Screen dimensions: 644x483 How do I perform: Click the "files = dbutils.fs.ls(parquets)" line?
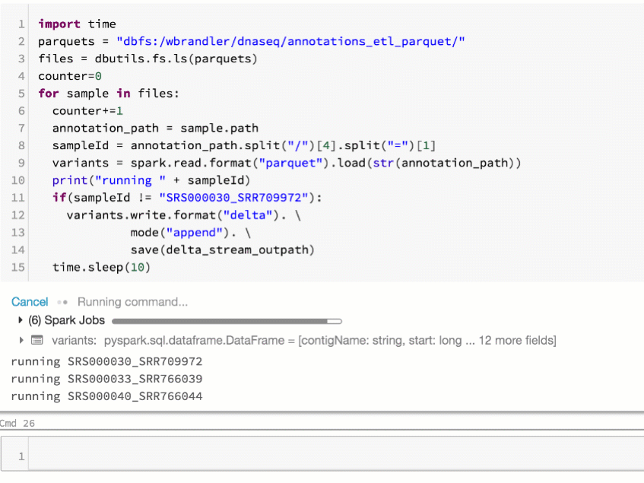pos(148,59)
